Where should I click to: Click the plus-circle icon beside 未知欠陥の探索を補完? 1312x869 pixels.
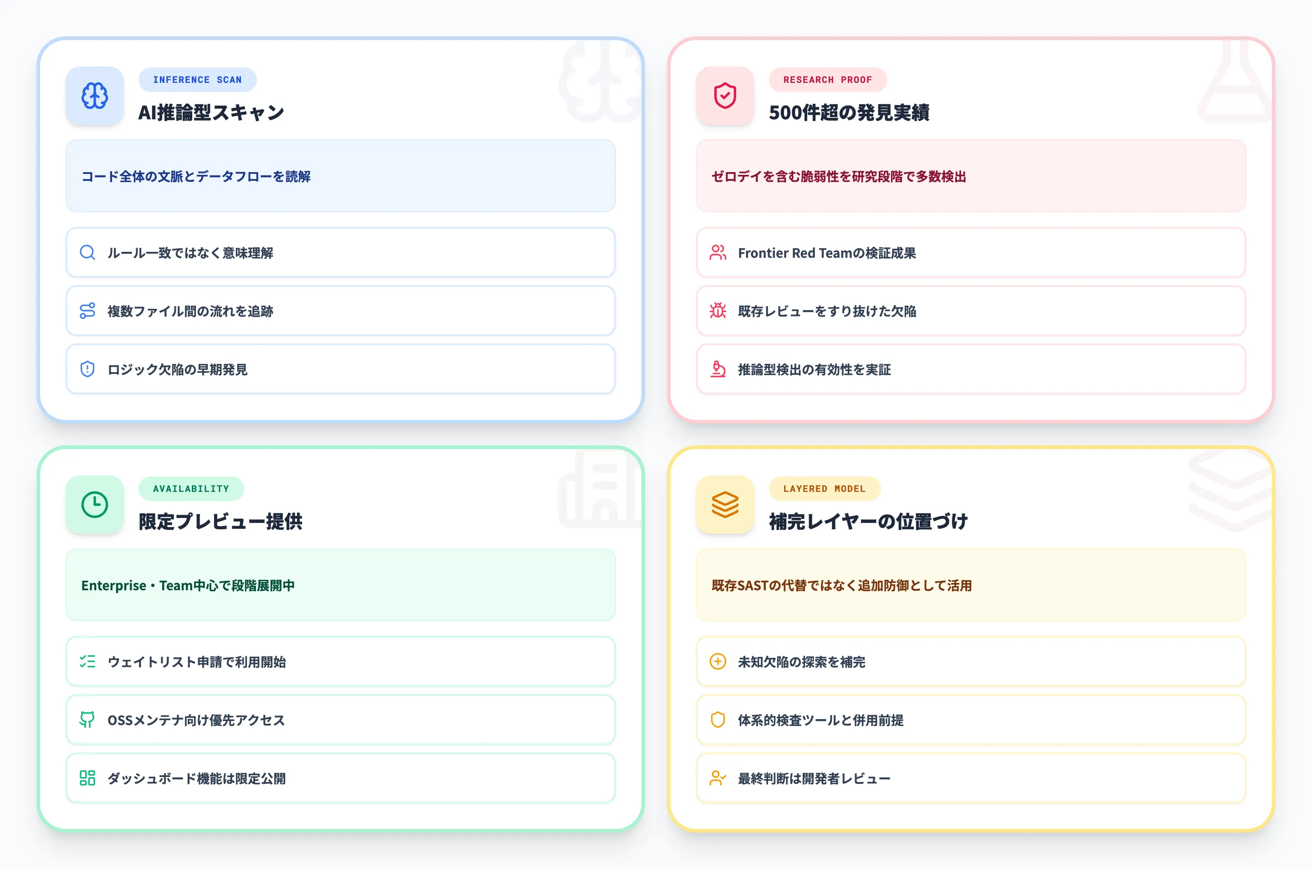click(718, 662)
